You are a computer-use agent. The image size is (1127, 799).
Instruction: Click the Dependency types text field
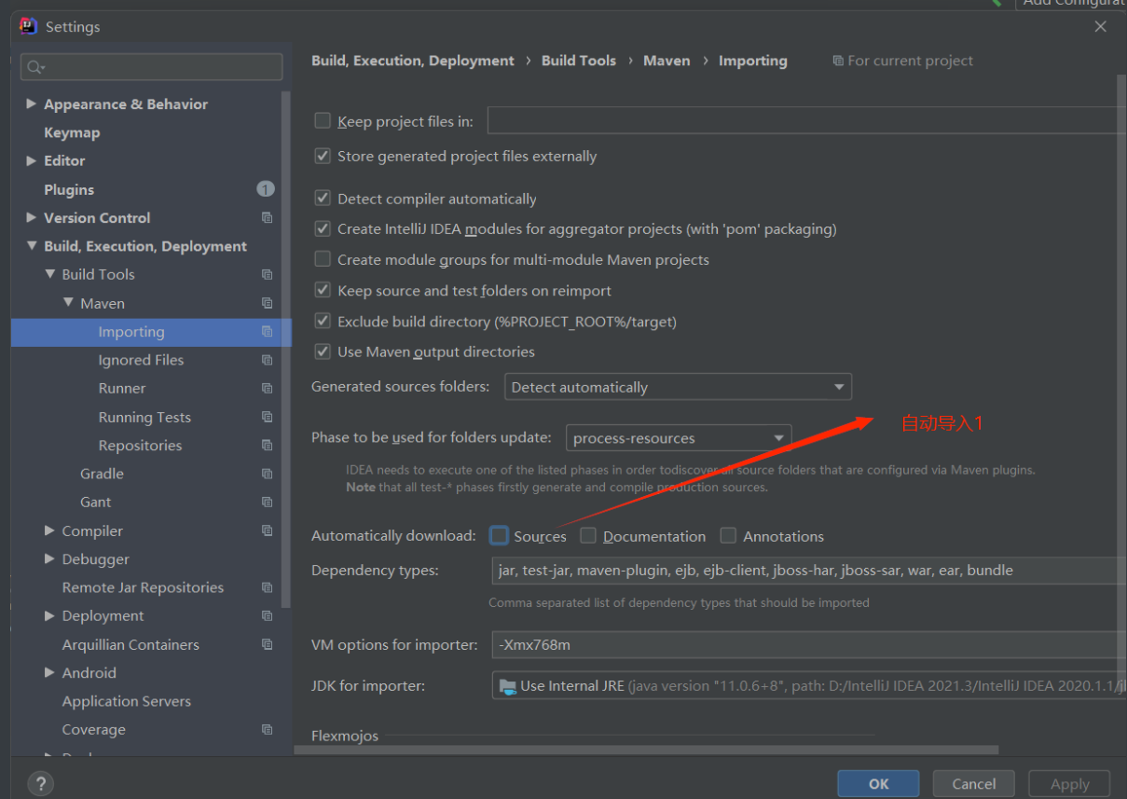pos(807,571)
